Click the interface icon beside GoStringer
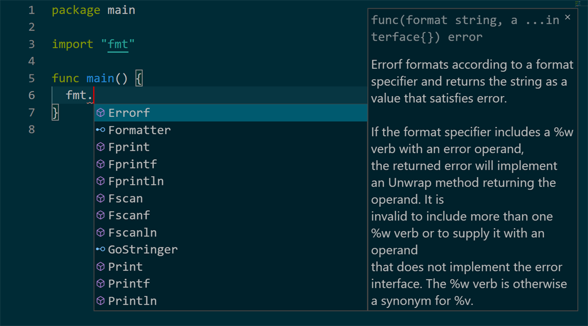 (100, 250)
